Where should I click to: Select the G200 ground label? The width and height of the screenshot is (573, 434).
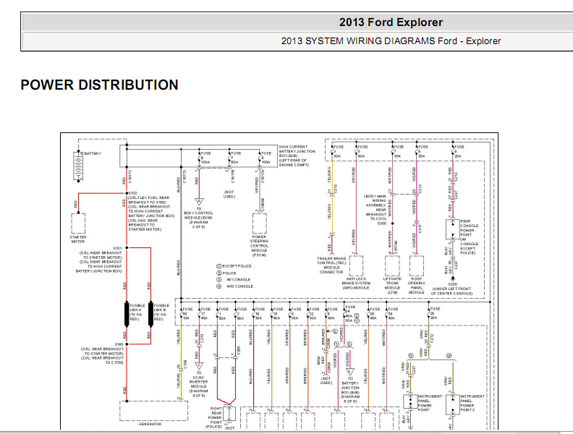(x=452, y=284)
